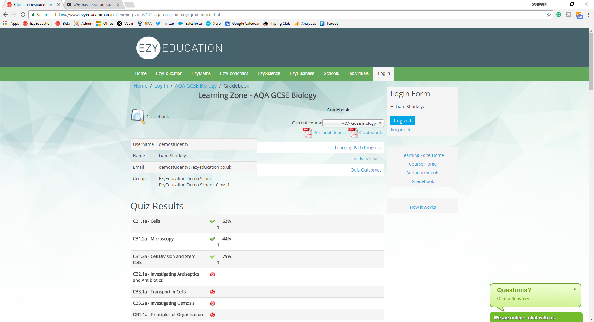This screenshot has width=594, height=322.
Task: Open the Individuals menu item
Action: click(359, 74)
